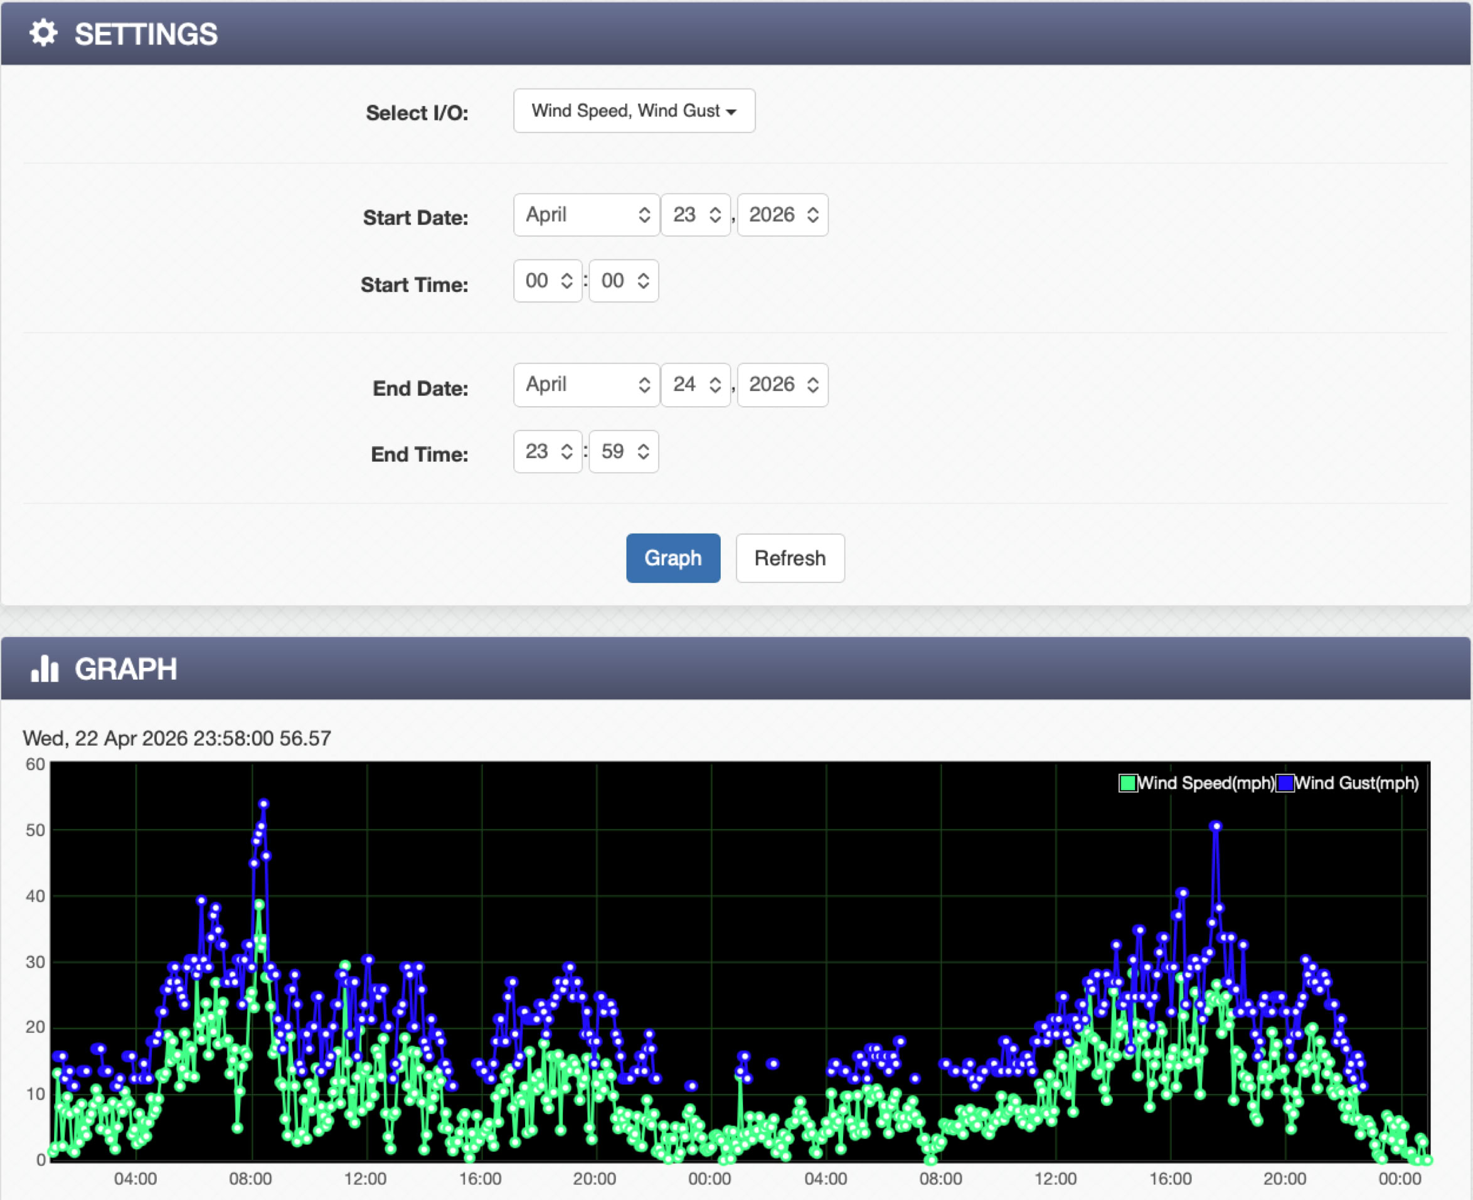Open the End Date year selector
The height and width of the screenshot is (1200, 1473).
tap(783, 384)
